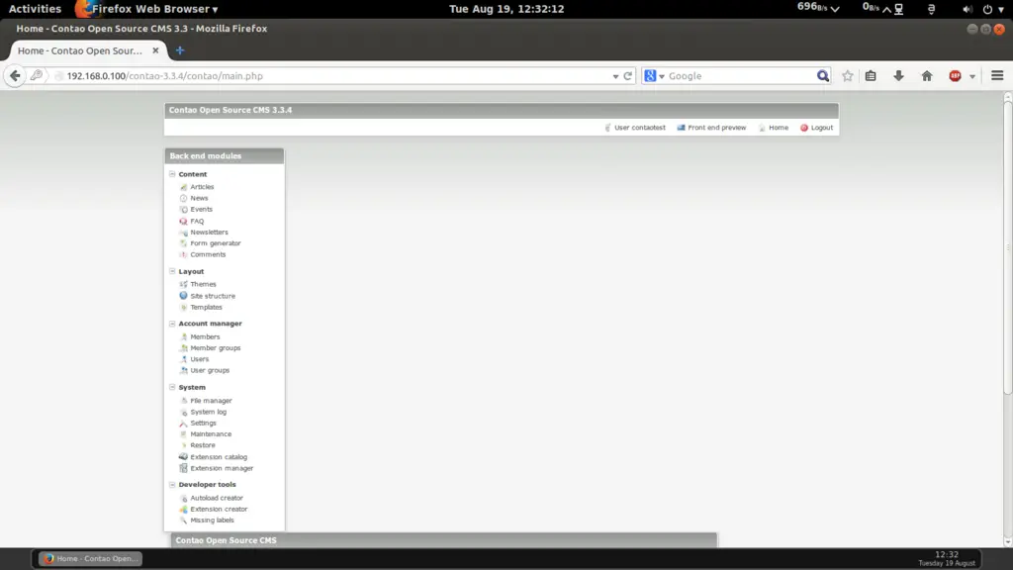Click the Users module icon
Screen dimensions: 1013x570
click(x=183, y=359)
